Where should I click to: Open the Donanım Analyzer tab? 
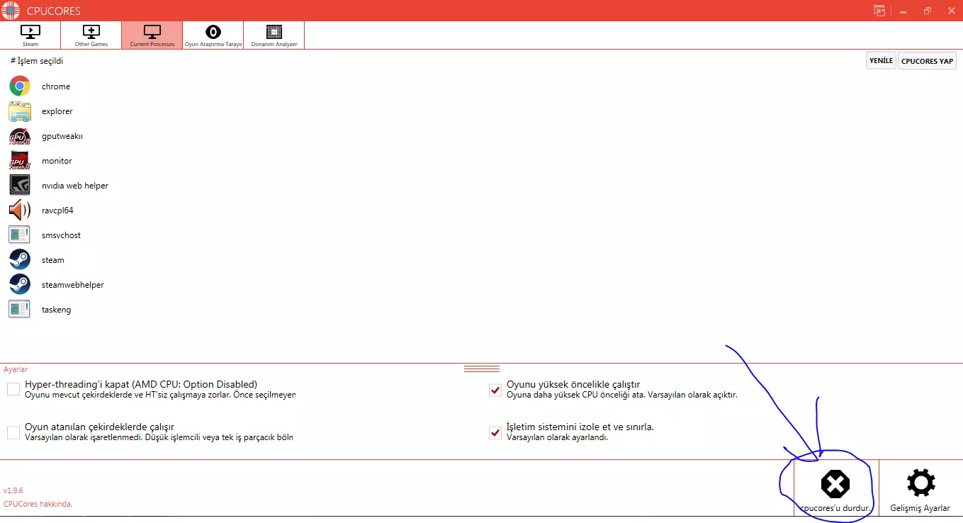point(274,35)
